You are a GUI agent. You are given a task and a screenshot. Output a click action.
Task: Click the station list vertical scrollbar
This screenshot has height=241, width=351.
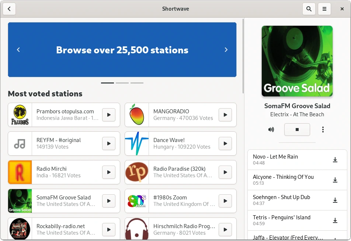coord(243,55)
